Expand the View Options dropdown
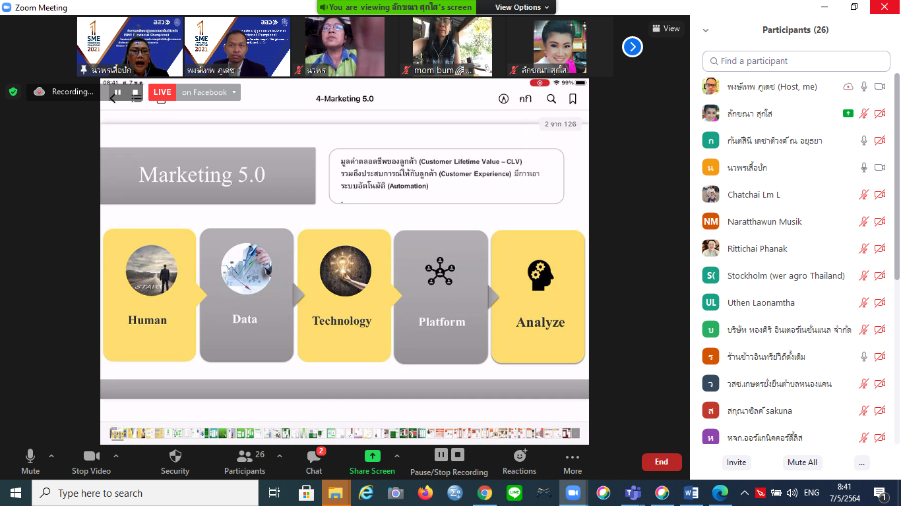The width and height of the screenshot is (901, 506). (x=522, y=7)
